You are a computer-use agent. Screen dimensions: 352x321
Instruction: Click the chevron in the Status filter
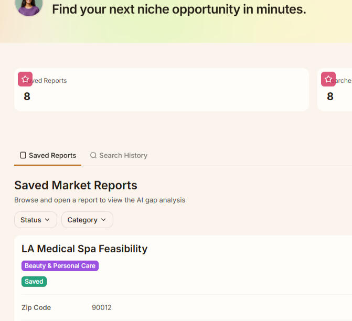[47, 220]
